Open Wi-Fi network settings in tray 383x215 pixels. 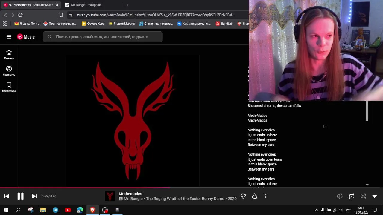335,210
